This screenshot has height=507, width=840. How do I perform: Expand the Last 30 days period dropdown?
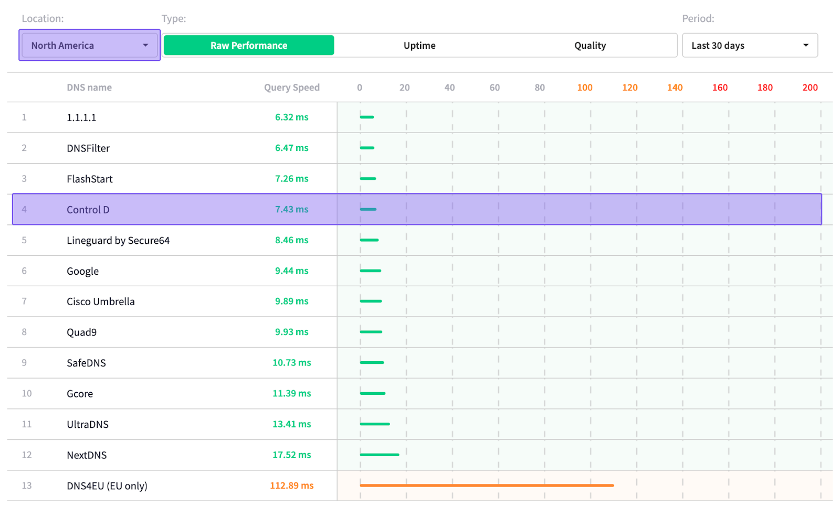tap(749, 46)
